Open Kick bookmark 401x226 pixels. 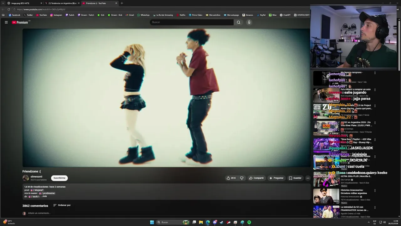tap(101, 15)
